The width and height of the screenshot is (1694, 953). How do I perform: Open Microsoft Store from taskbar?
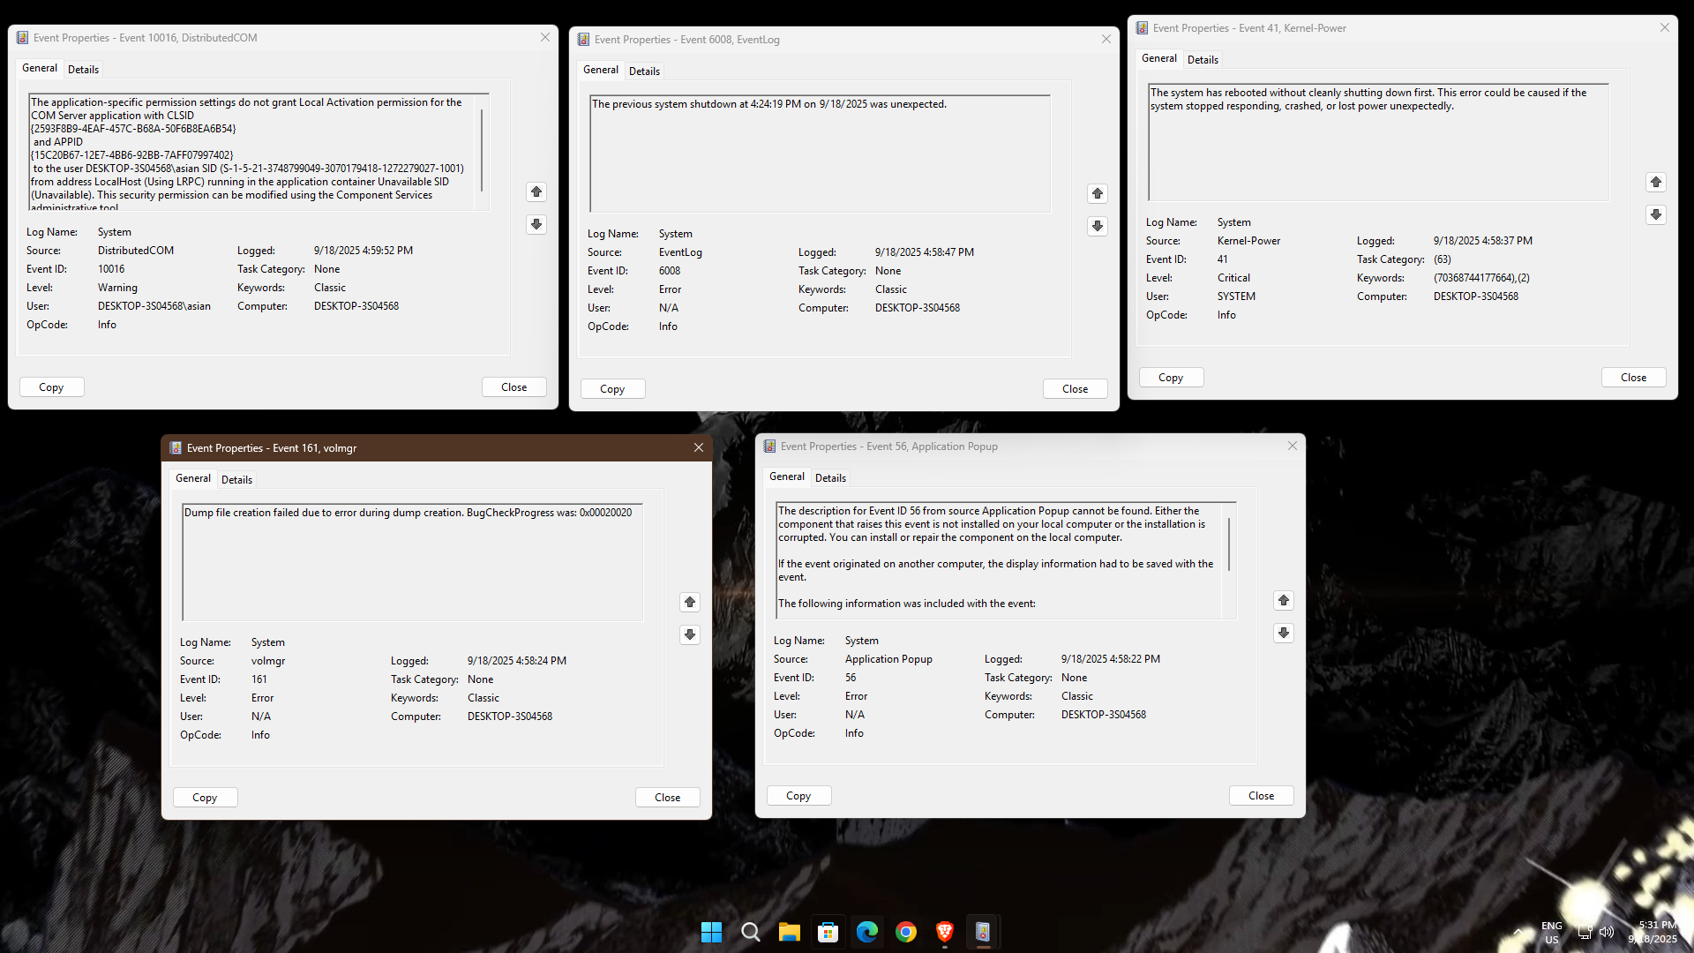(828, 932)
